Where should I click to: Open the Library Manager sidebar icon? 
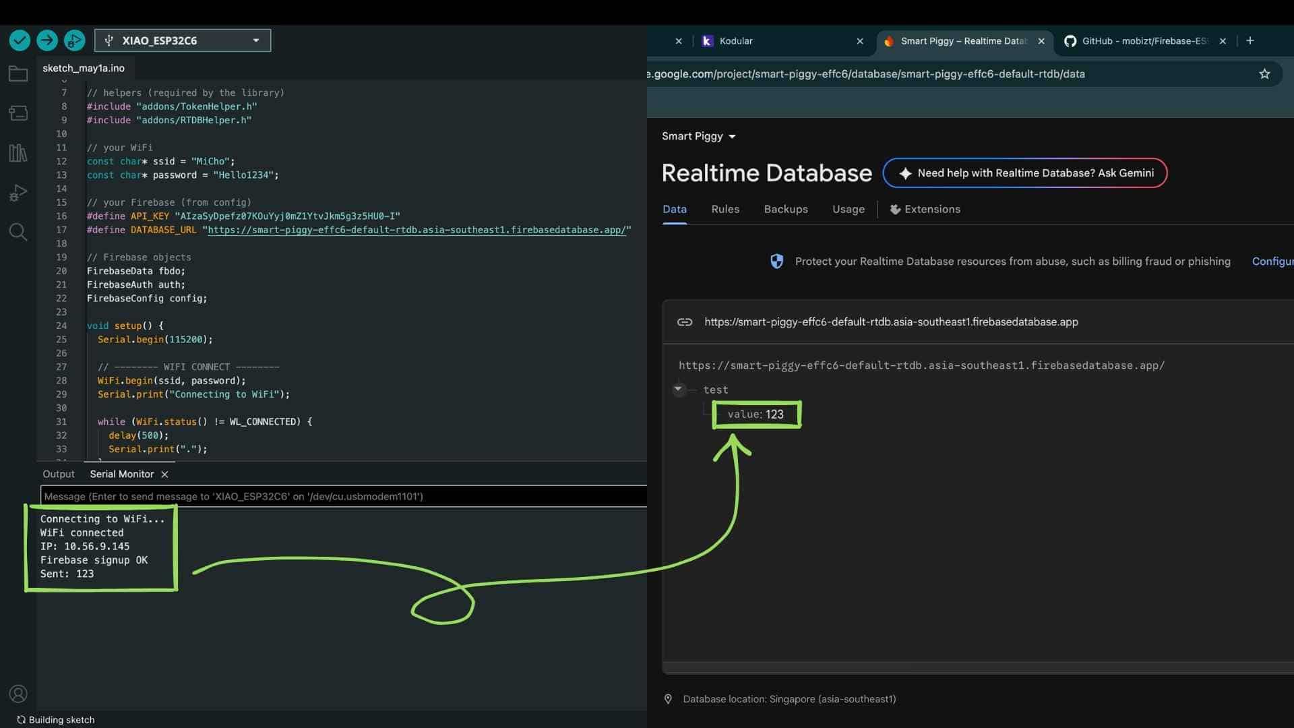pyautogui.click(x=18, y=153)
